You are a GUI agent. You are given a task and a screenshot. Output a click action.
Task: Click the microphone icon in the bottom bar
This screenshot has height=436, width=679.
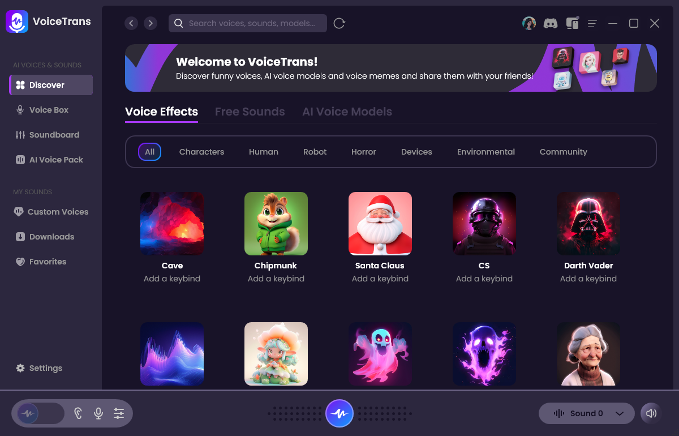click(98, 413)
